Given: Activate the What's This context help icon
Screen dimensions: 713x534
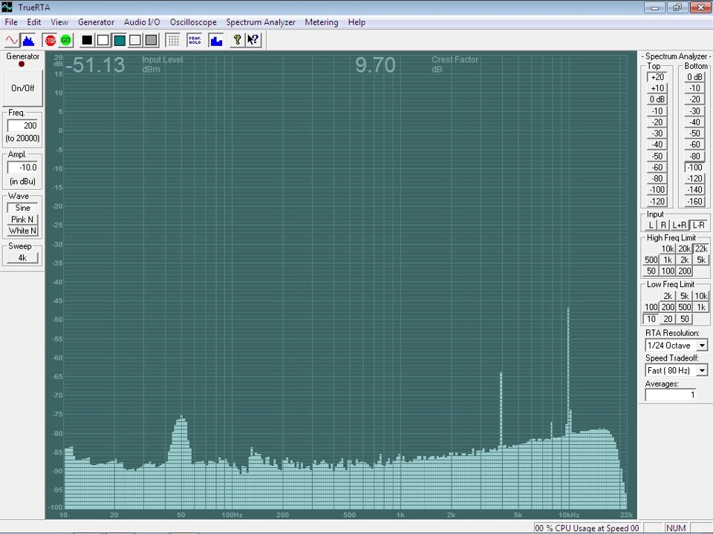Looking at the screenshot, I should (x=253, y=40).
